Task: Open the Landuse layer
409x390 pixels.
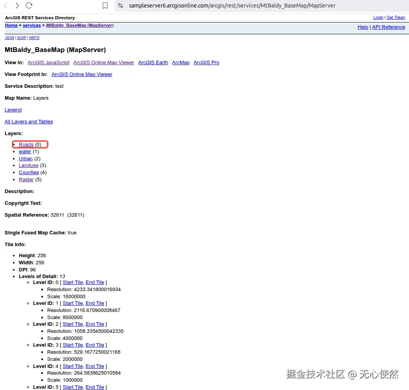Action: pyautogui.click(x=28, y=165)
